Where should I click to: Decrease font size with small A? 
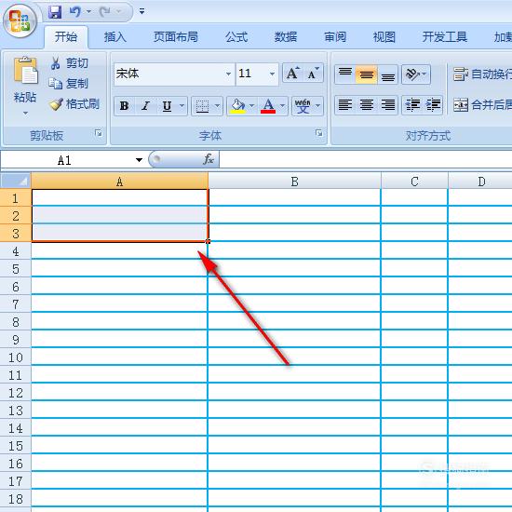pos(313,74)
